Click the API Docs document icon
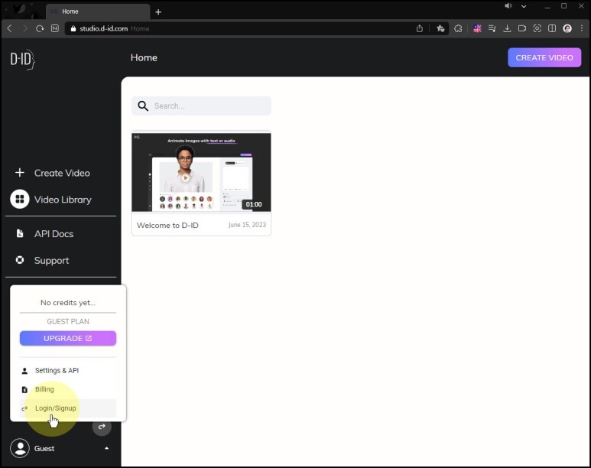This screenshot has width=591, height=468. [x=20, y=233]
